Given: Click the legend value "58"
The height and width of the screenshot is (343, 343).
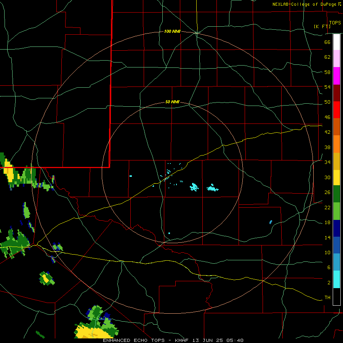Looking at the screenshot, I should [x=327, y=72].
